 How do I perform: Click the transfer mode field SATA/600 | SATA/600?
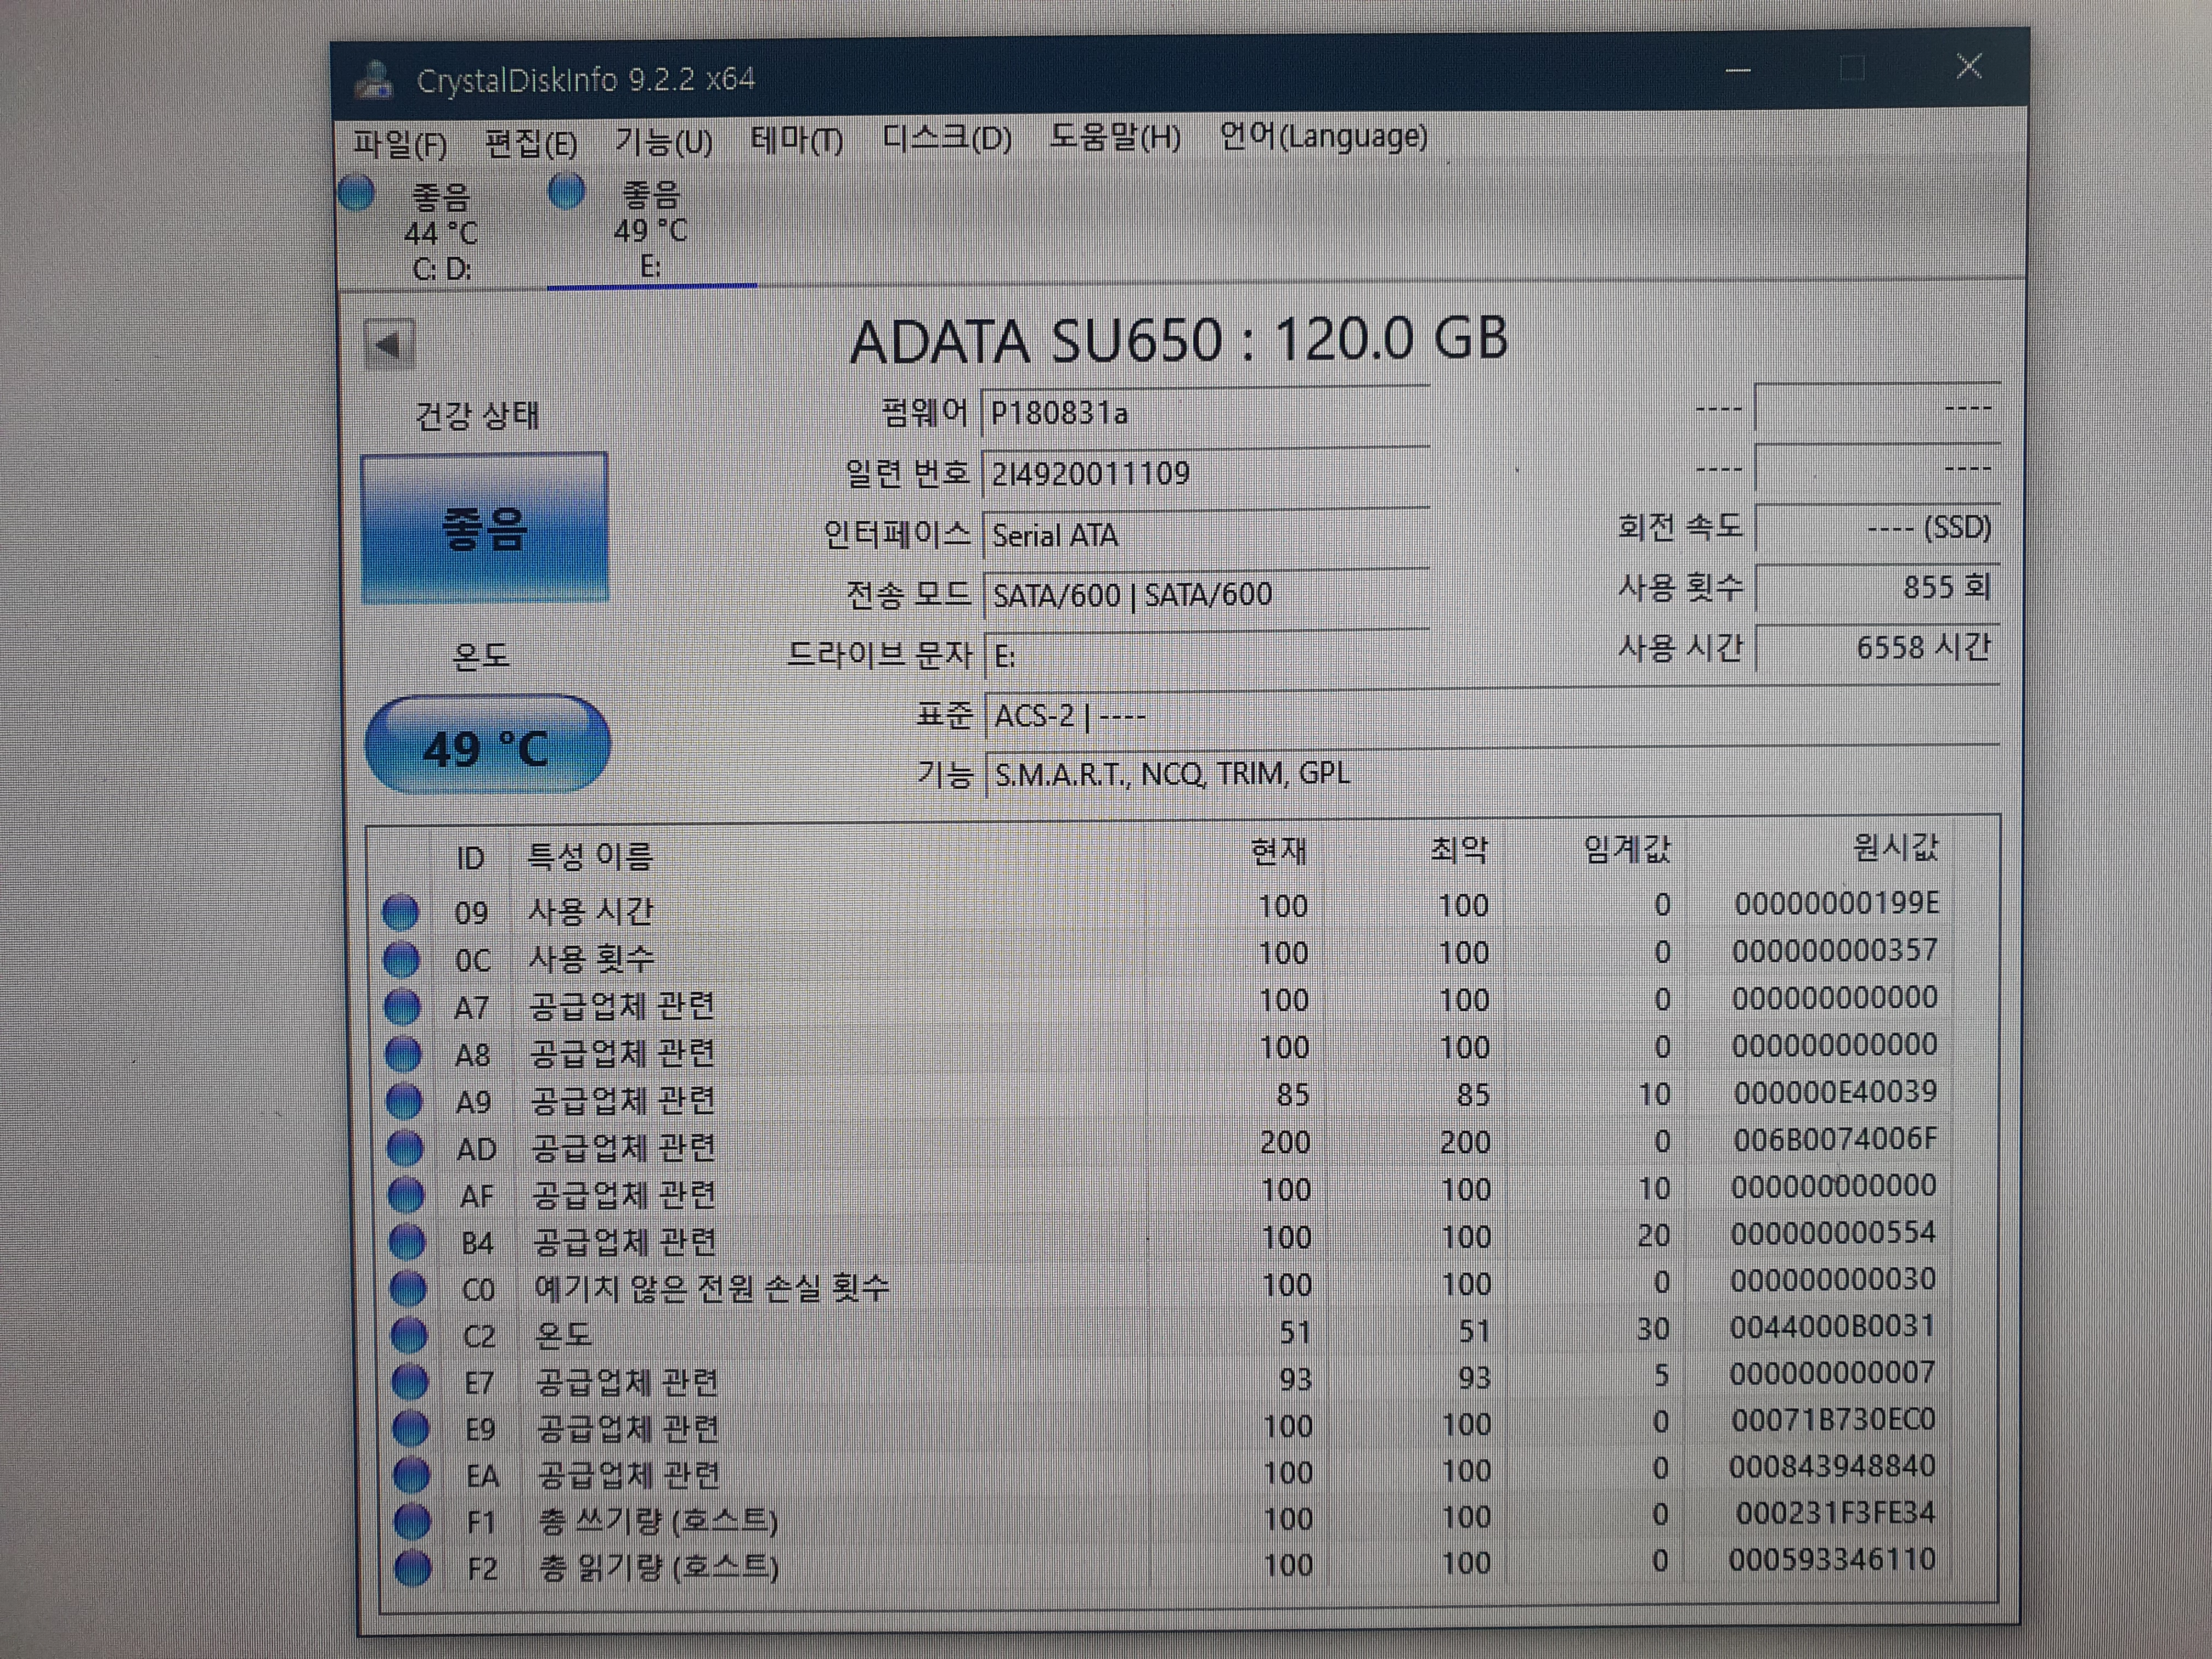coord(1207,595)
